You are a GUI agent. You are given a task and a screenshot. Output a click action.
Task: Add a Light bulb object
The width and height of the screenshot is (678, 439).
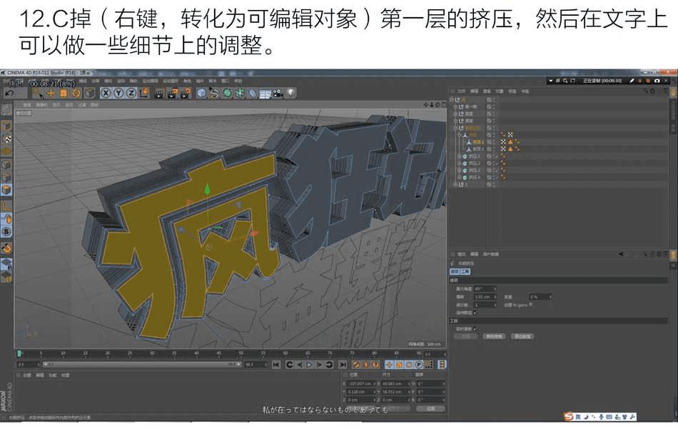click(291, 93)
